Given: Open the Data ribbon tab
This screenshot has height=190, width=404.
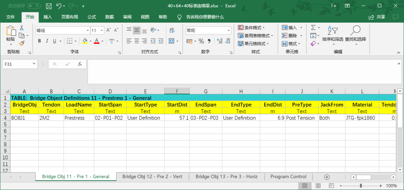Looking at the screenshot, I should tap(110, 17).
